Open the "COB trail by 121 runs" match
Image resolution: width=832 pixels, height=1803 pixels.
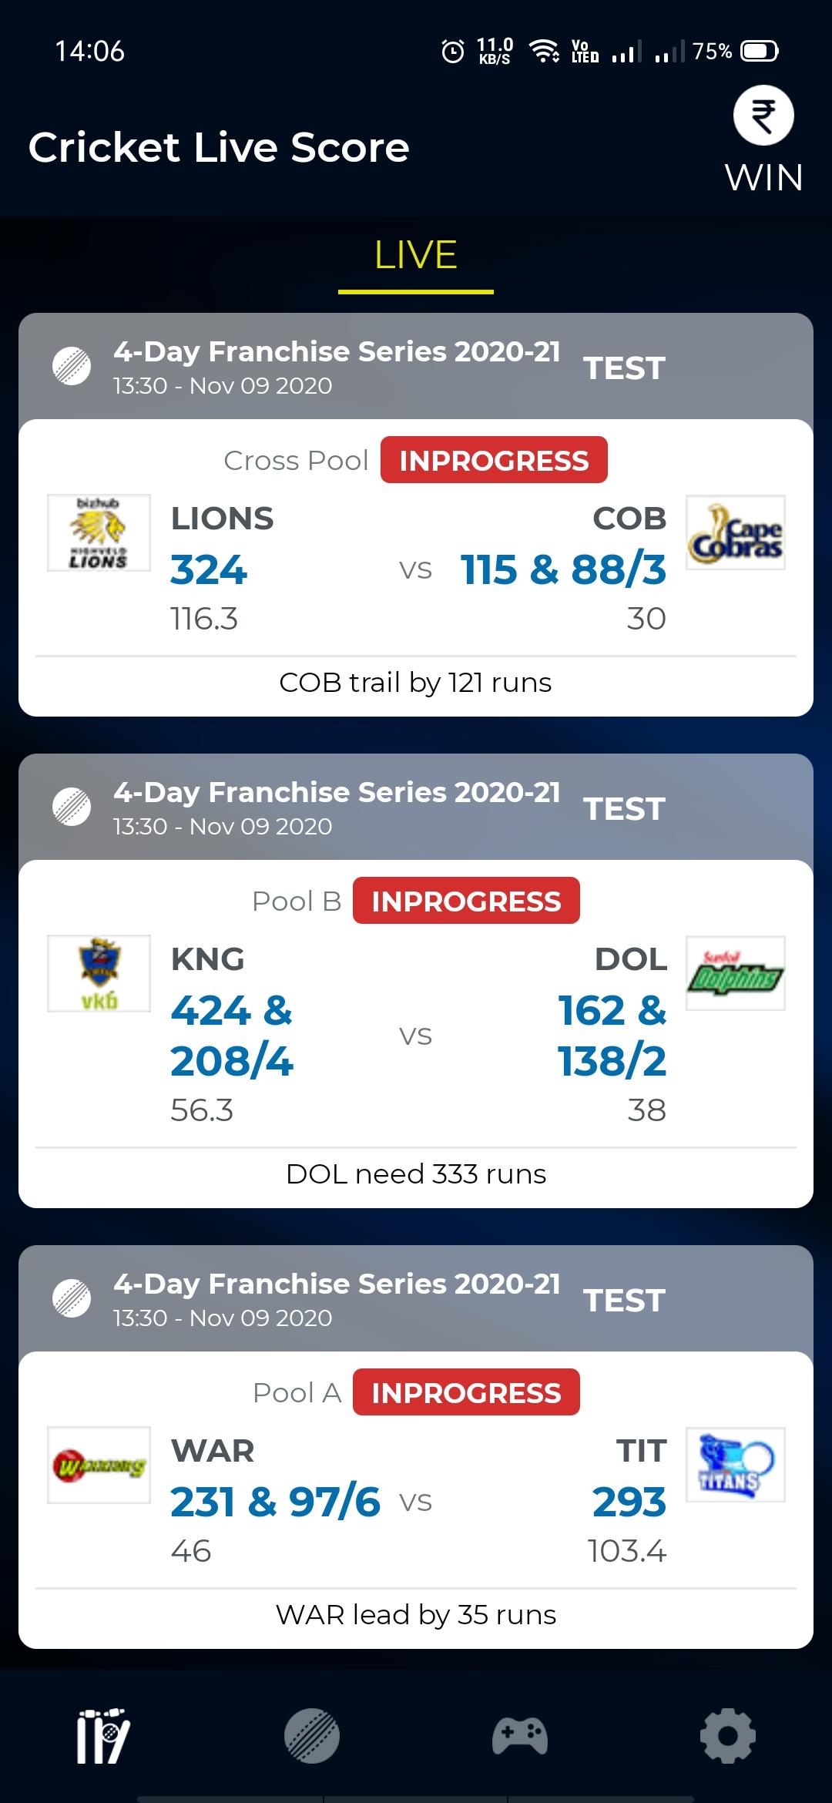click(x=415, y=683)
